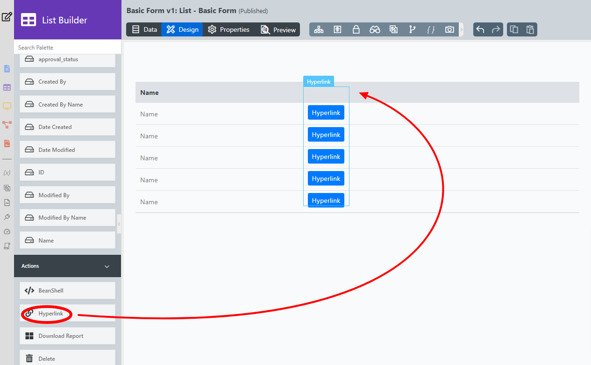591x365 pixels.
Task: Click the fourth row Hyperlink button
Action: point(326,179)
